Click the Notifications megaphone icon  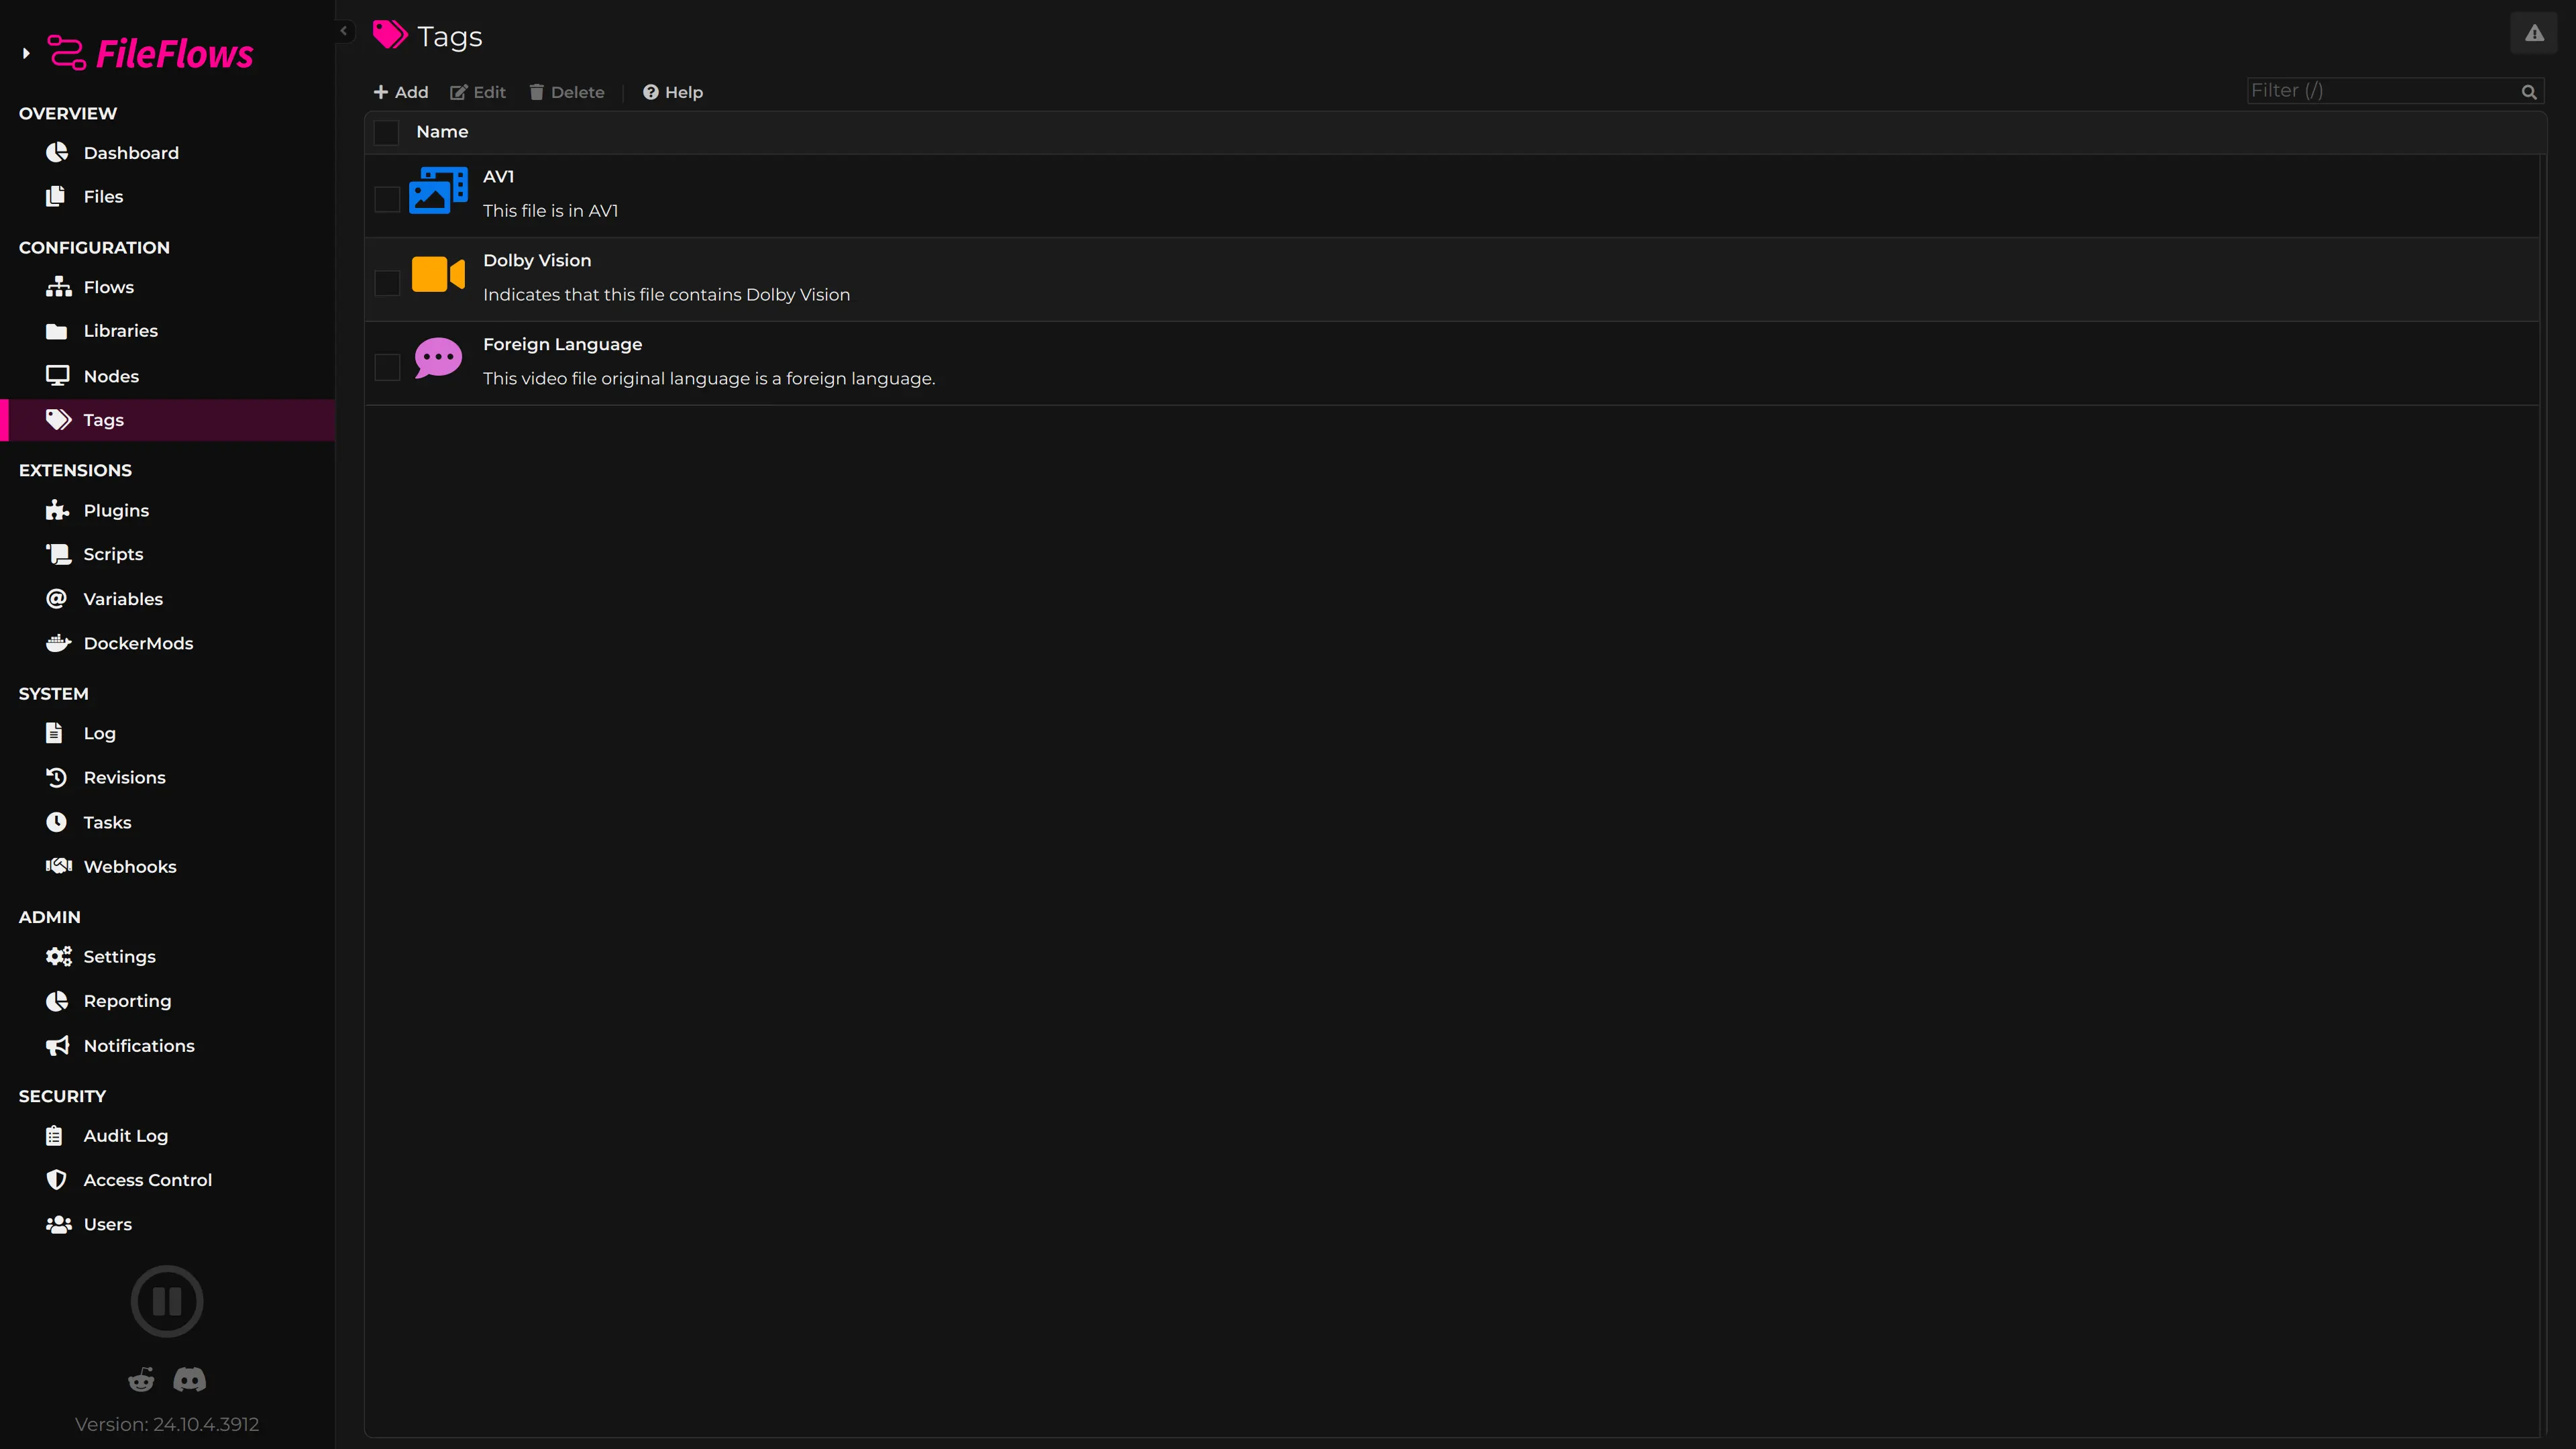click(x=58, y=1045)
